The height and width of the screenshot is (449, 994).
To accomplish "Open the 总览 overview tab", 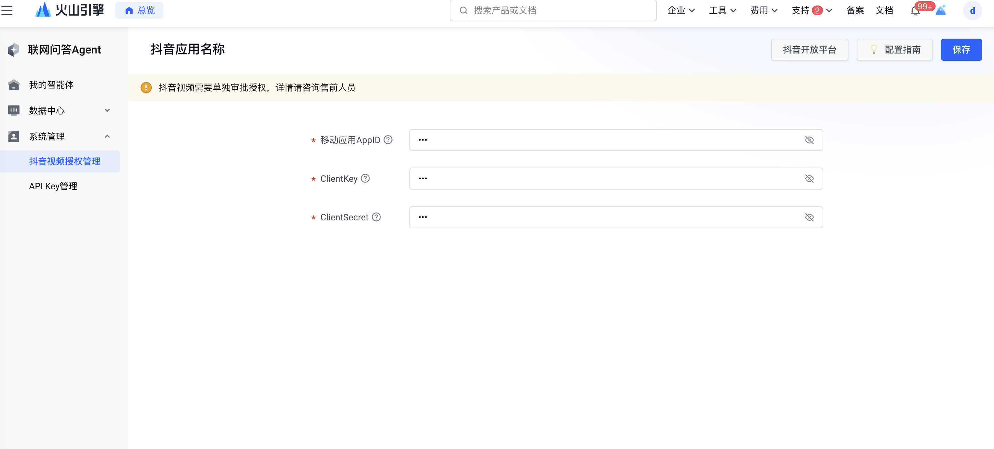I will pyautogui.click(x=139, y=10).
